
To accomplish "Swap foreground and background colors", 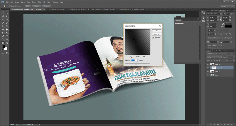I will click(x=6, y=46).
